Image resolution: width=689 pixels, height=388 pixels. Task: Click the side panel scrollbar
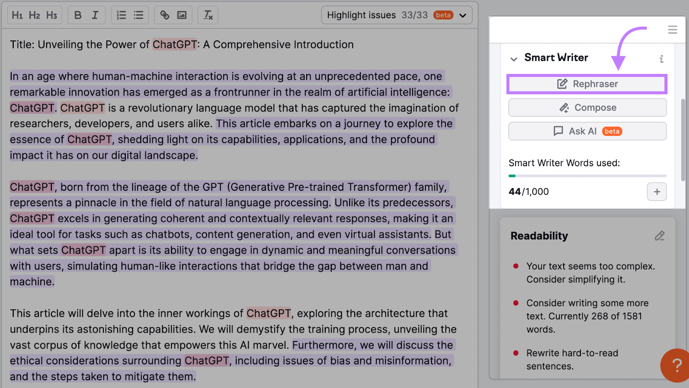coord(683,140)
